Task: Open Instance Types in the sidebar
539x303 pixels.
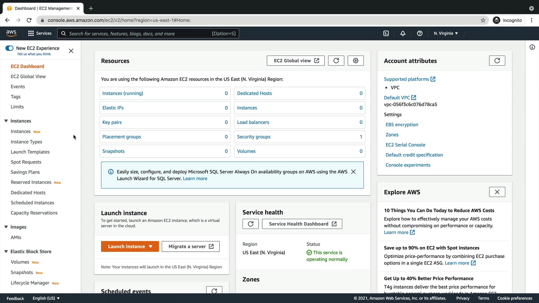Action: (x=26, y=142)
